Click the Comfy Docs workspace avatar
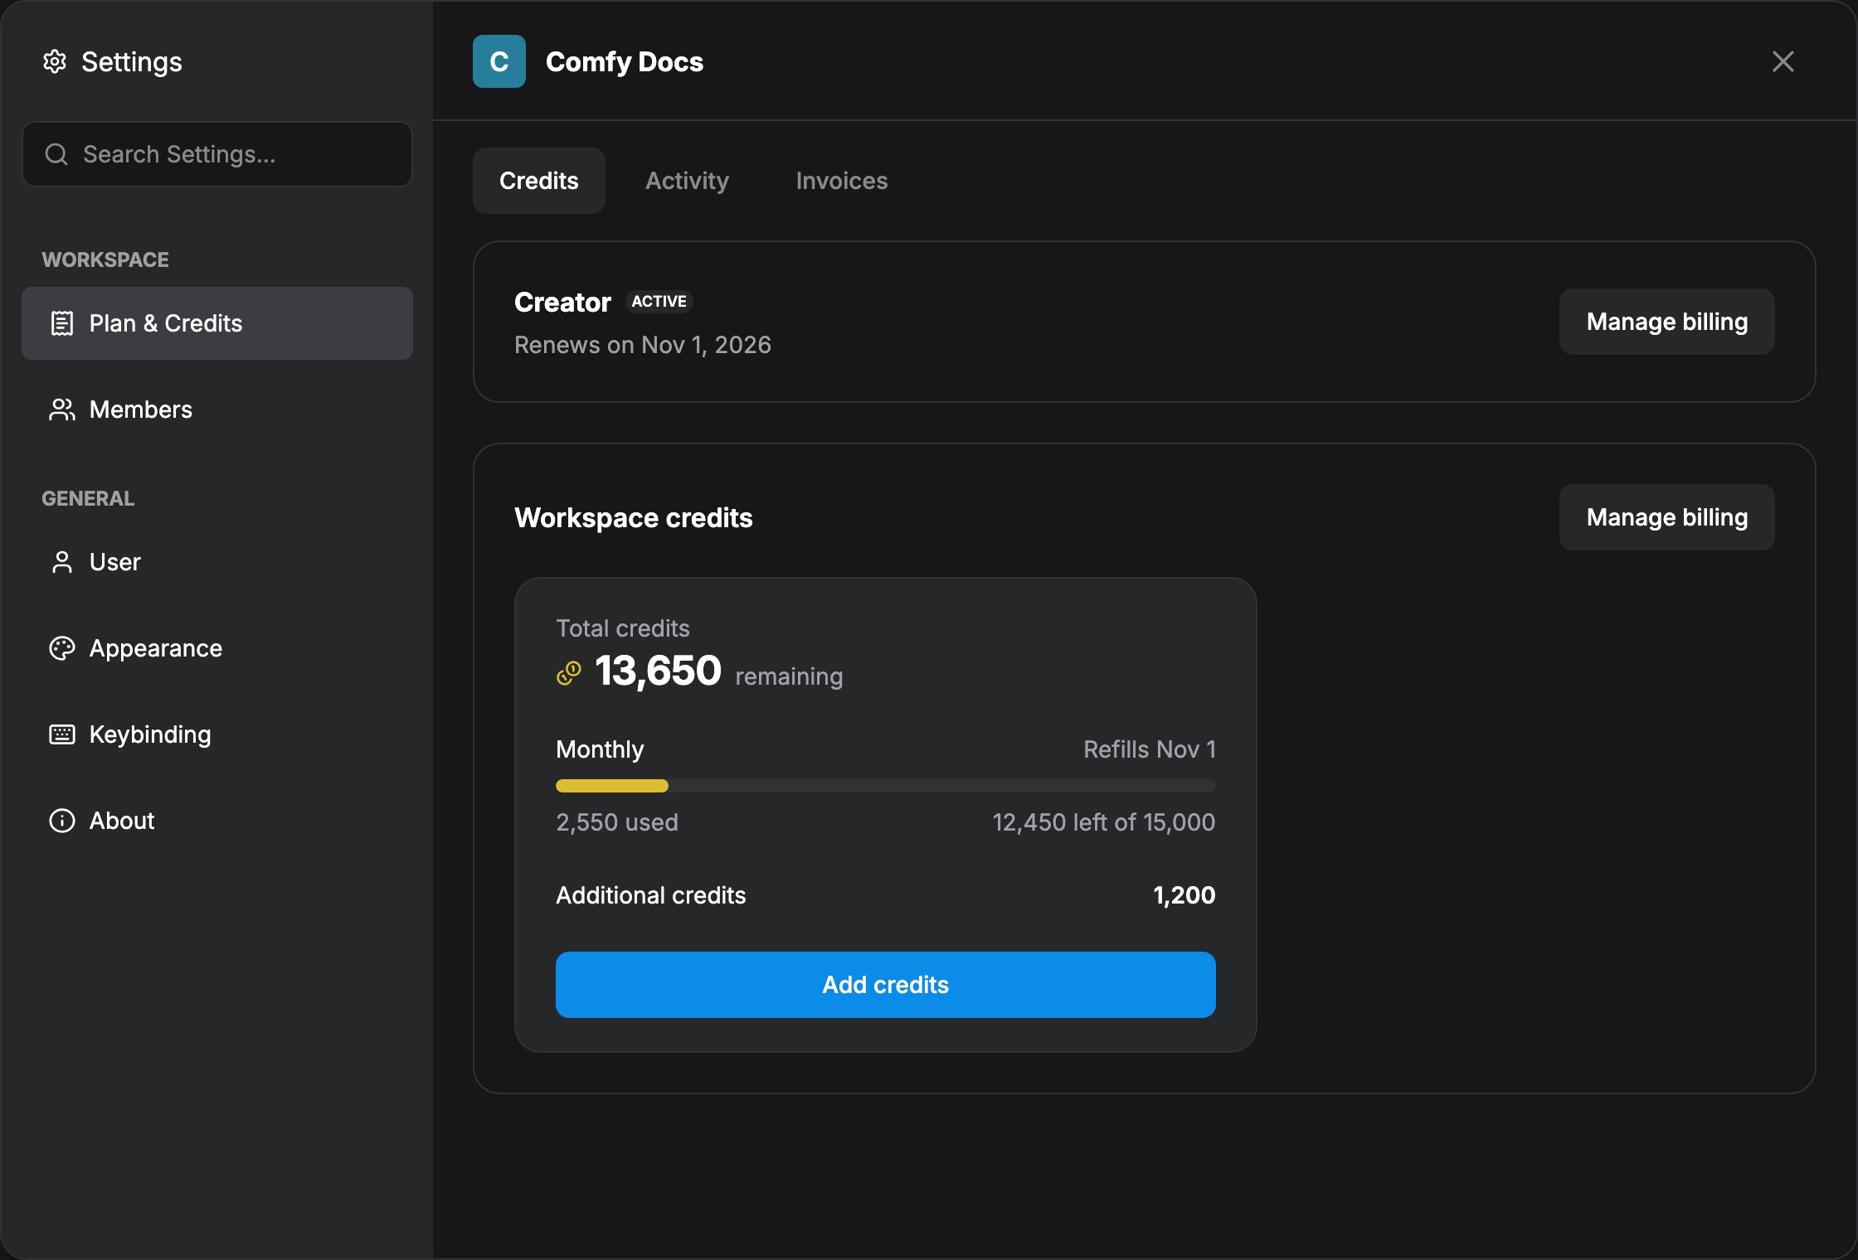 (499, 61)
